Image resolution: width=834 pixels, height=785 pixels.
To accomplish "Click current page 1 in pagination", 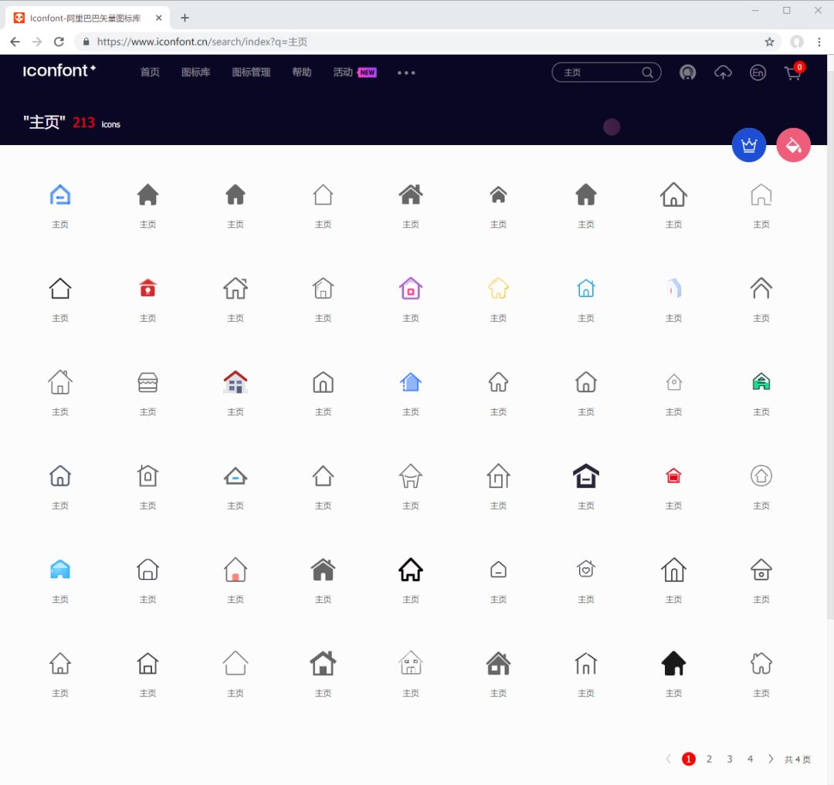I will (688, 759).
